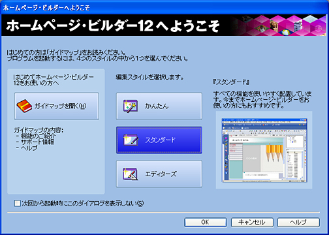The height and width of the screenshot is (235, 329).
Task: Click the ヘルプ item in guide map contents
Action: [x=29, y=148]
